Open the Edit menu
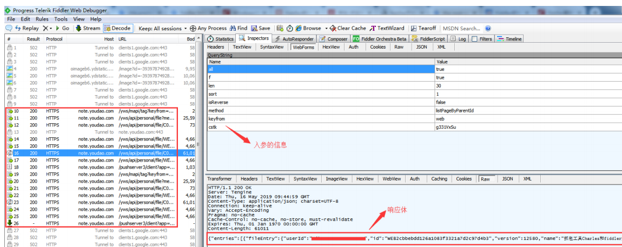Viewport: 622px width, 247px height. pyautogui.click(x=25, y=19)
